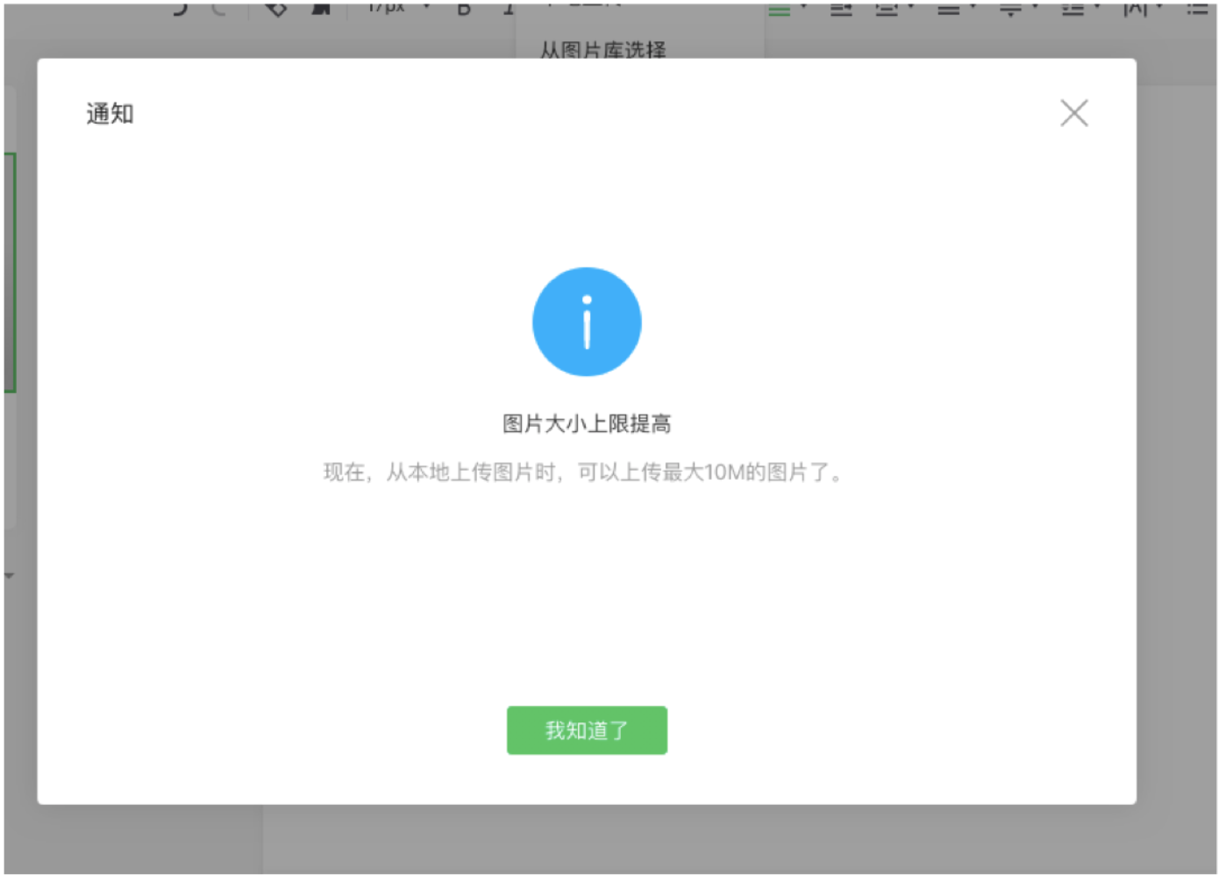Click the Undo icon in the toolbar
This screenshot has height=875, width=1219.
coord(182,9)
